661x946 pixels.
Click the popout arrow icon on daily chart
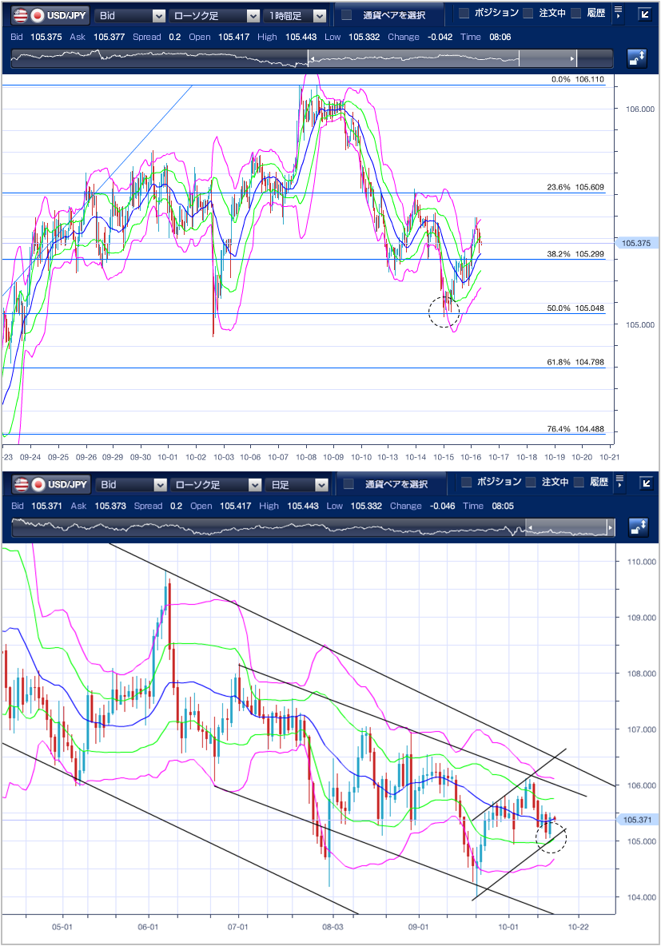646,483
